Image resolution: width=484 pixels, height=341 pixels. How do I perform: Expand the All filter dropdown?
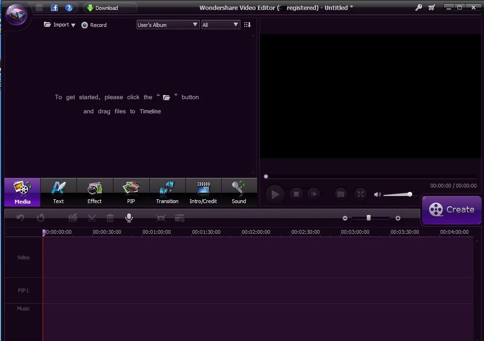(220, 25)
